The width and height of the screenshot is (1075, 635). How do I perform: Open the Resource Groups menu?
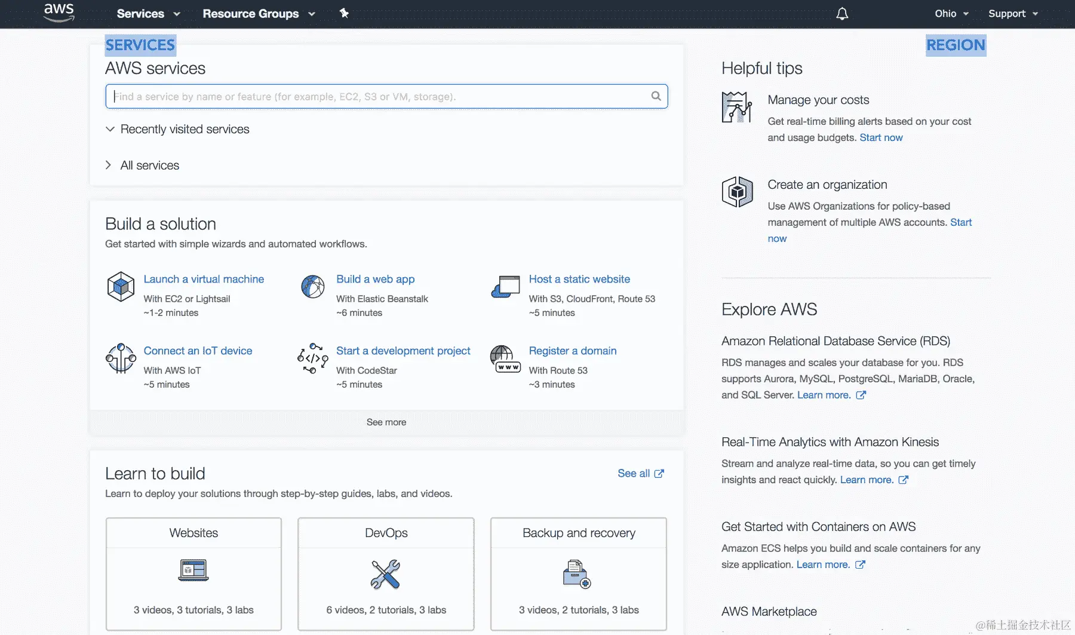click(x=259, y=14)
